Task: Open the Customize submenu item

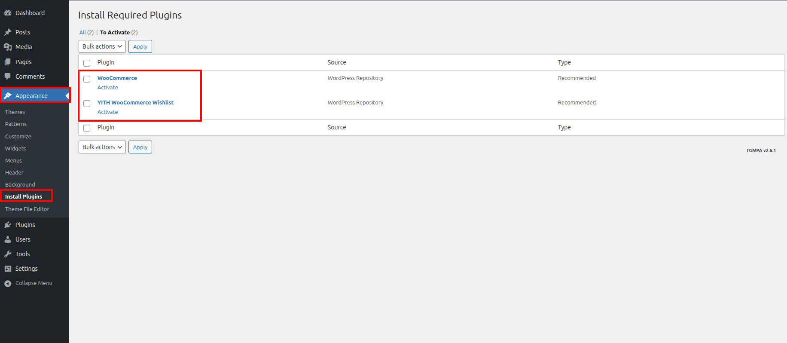Action: point(18,136)
